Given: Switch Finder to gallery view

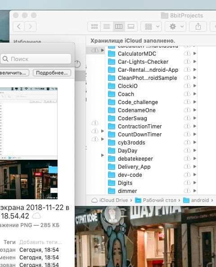Looking at the screenshot, I should click(131, 26).
